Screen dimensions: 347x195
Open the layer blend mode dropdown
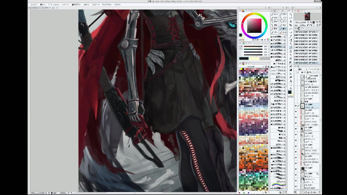[301, 69]
